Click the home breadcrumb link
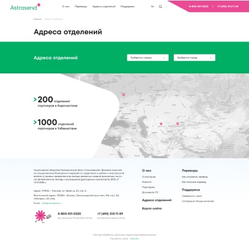Viewport: 249px width, 246px height. pos(38,19)
